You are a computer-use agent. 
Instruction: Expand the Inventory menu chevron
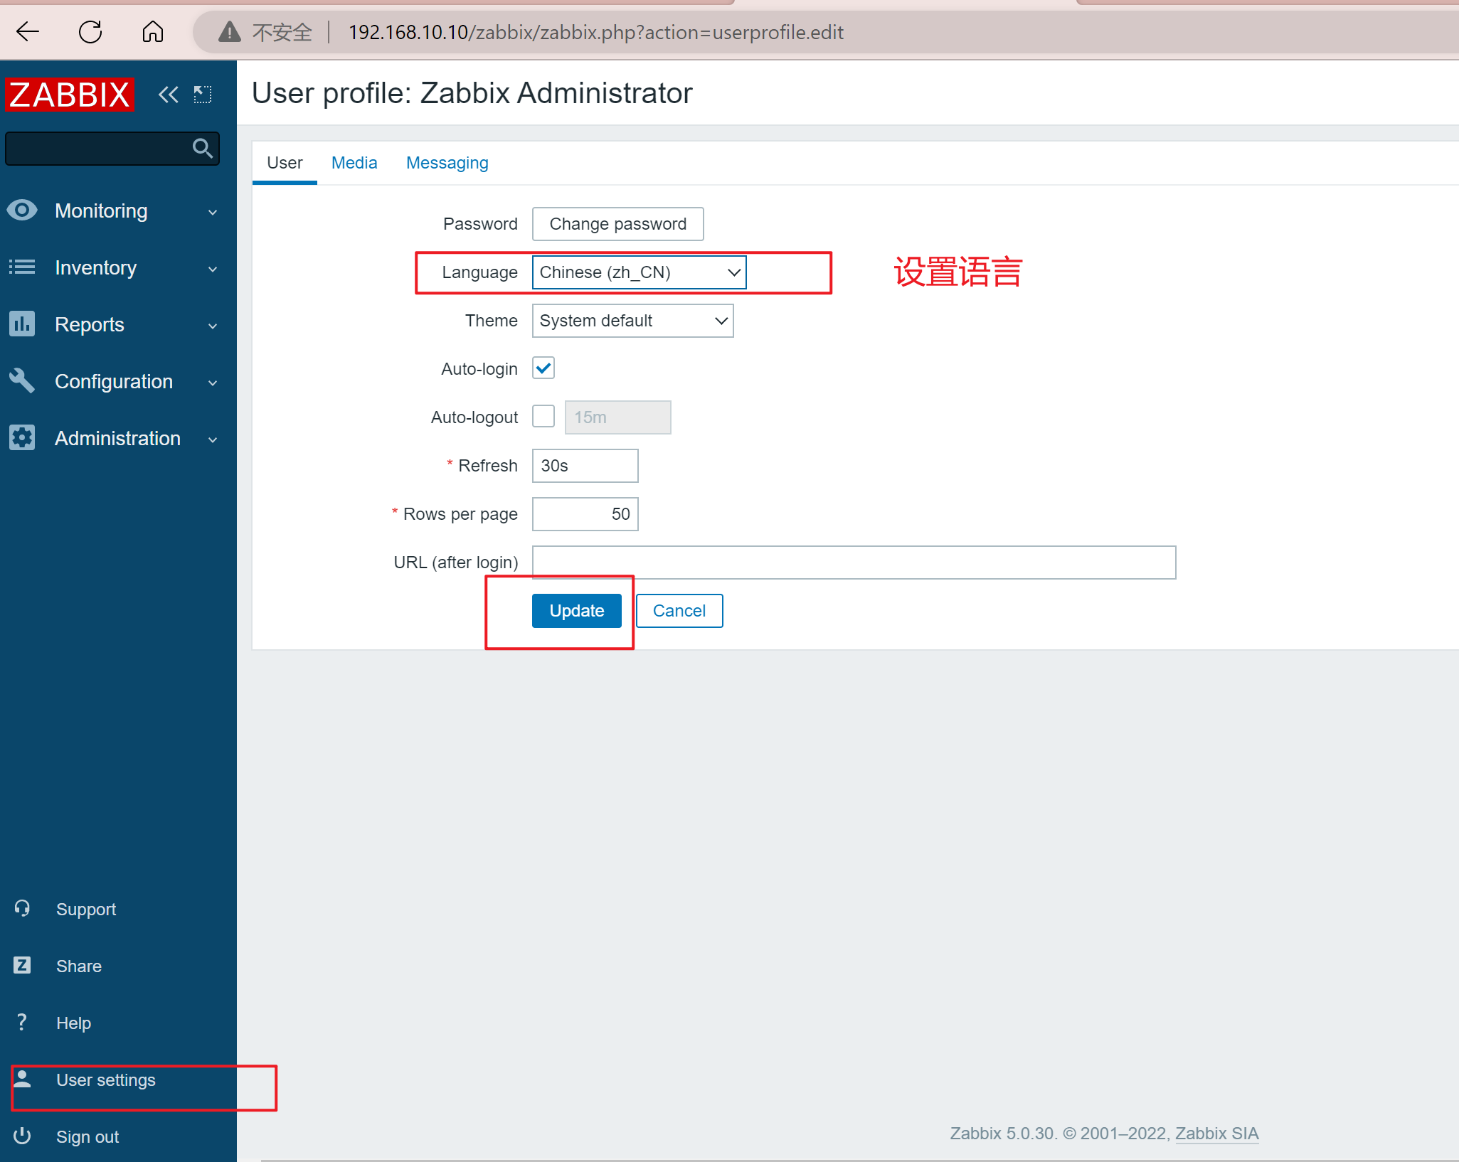[x=212, y=269]
